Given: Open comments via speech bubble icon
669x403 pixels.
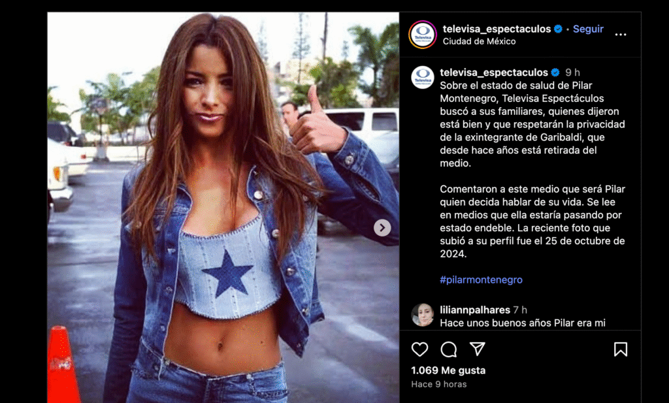Looking at the screenshot, I should (448, 349).
